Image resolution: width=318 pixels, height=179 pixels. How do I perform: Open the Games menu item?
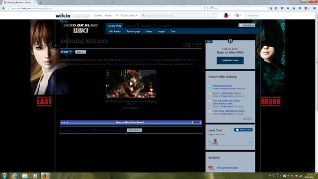pyautogui.click(x=98, y=15)
